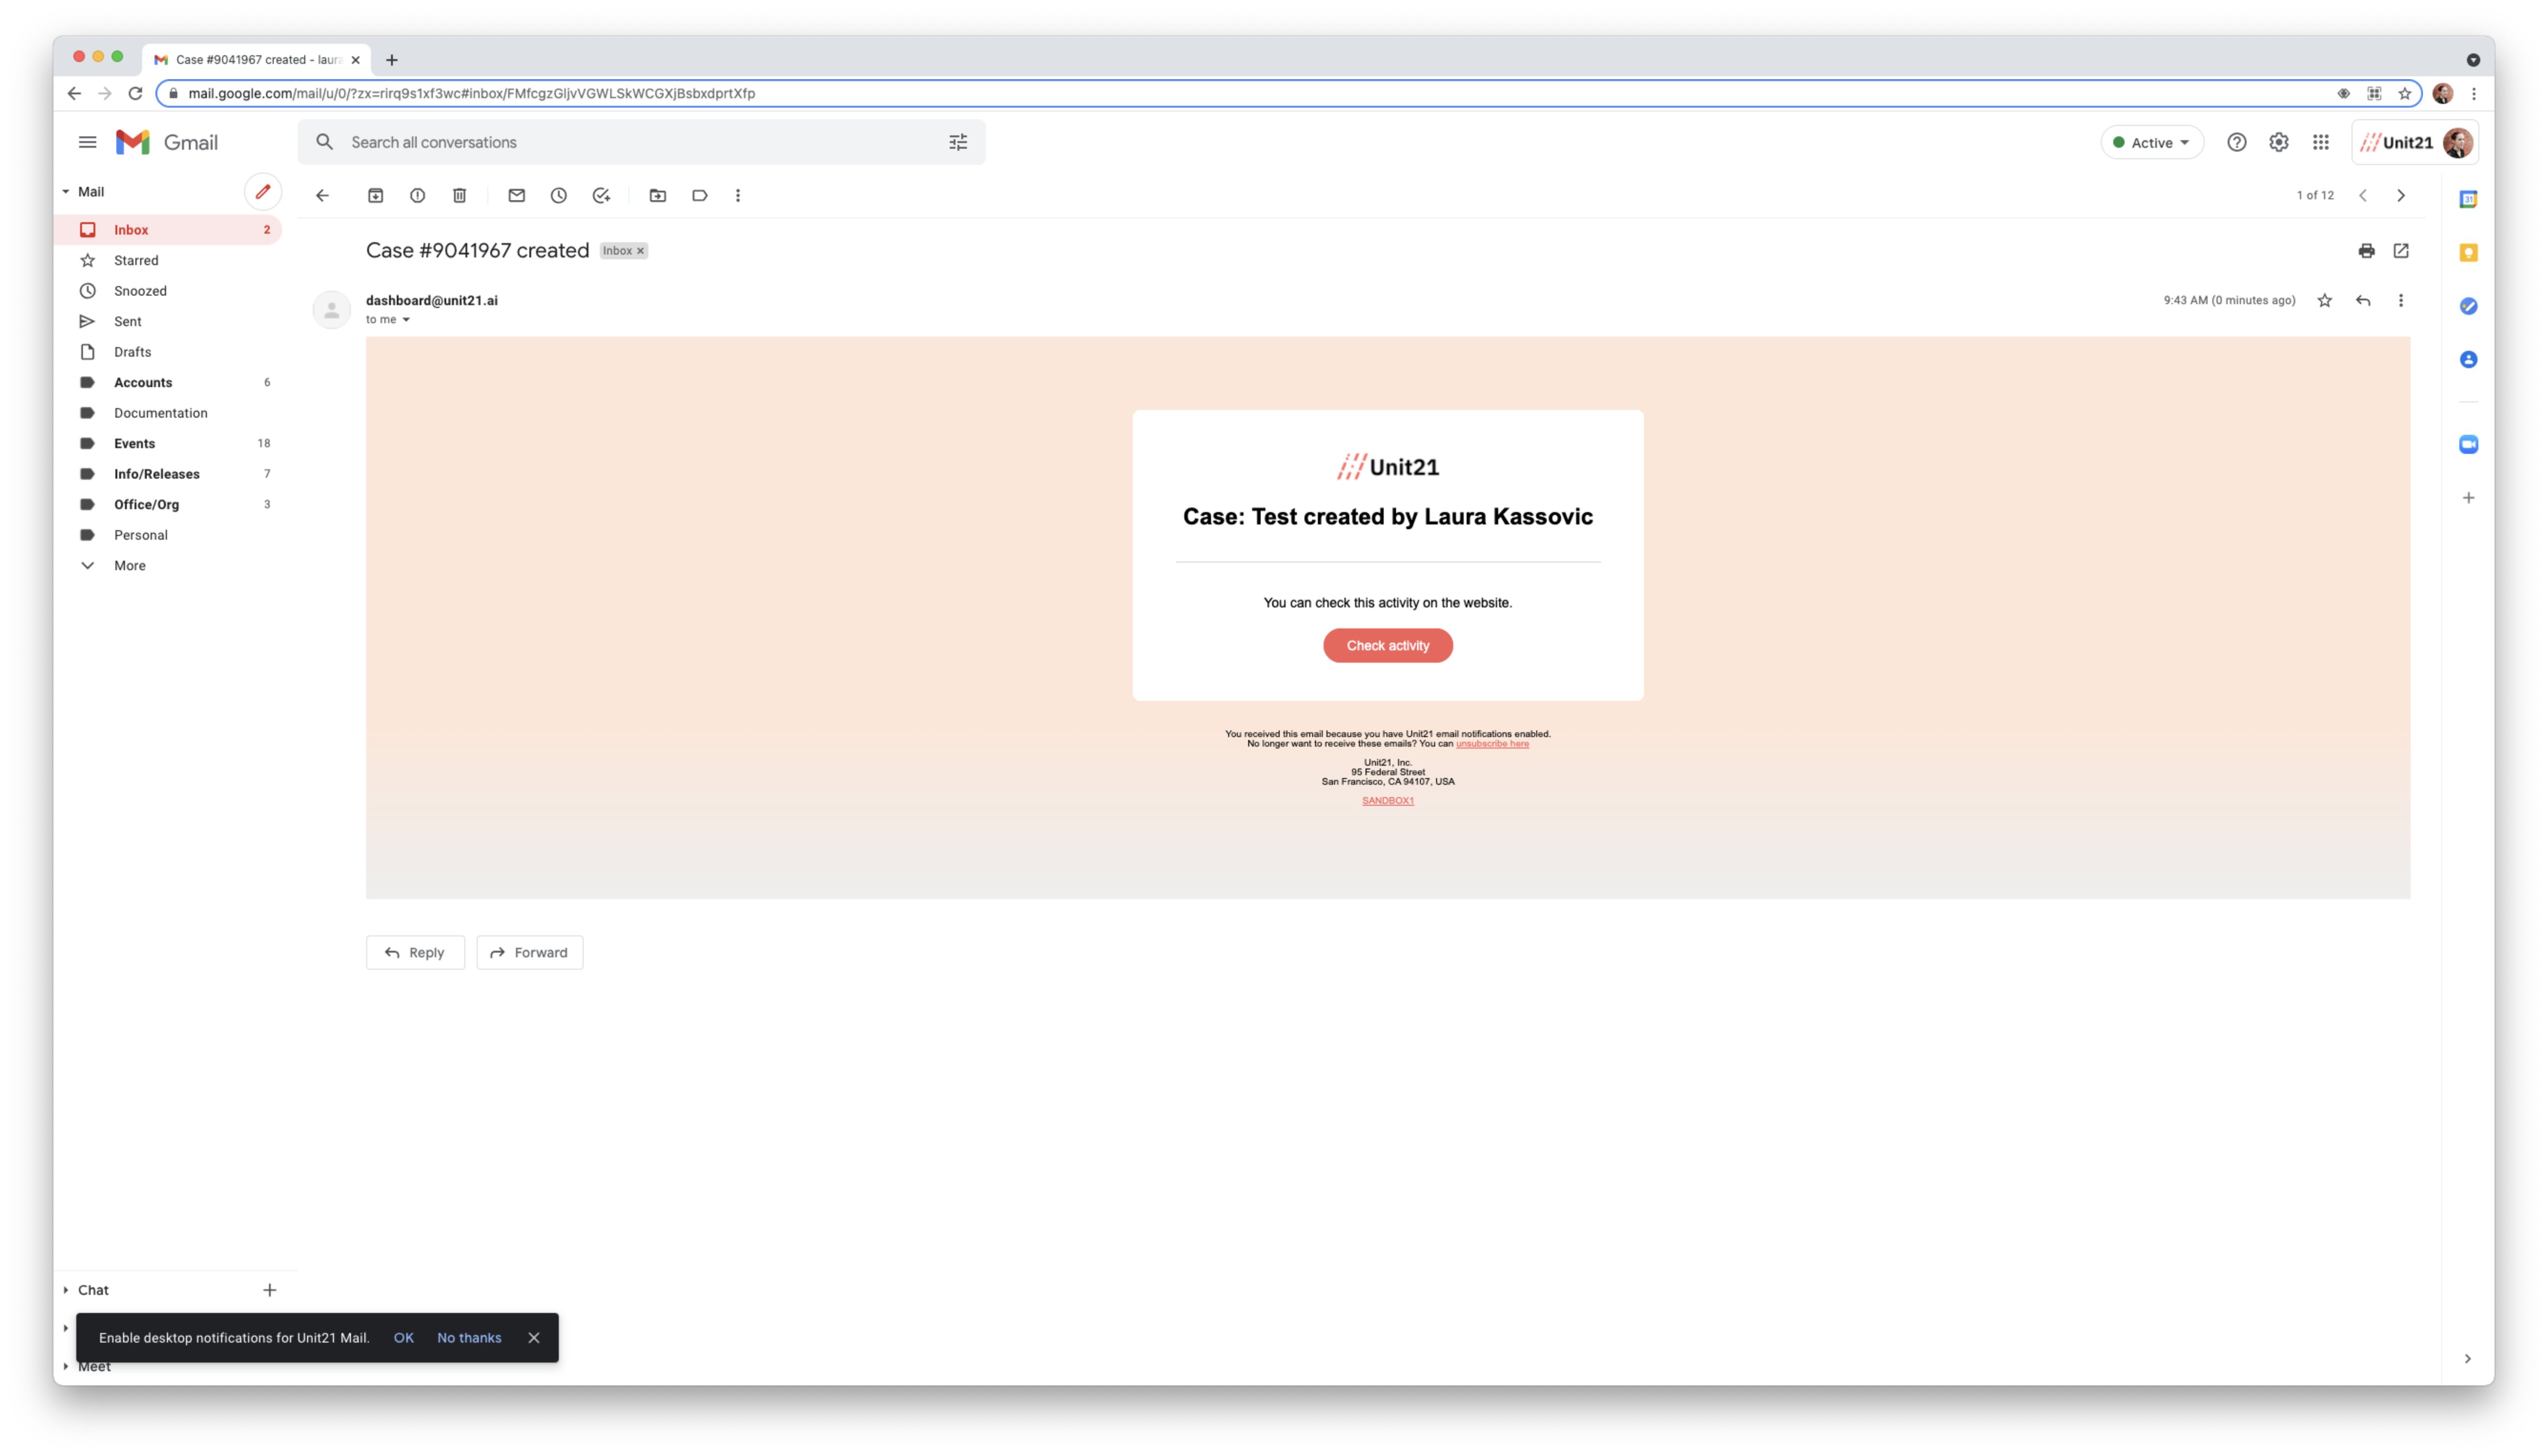The image size is (2548, 1456).
Task: Expand the "to me" recipient details
Action: coord(406,320)
